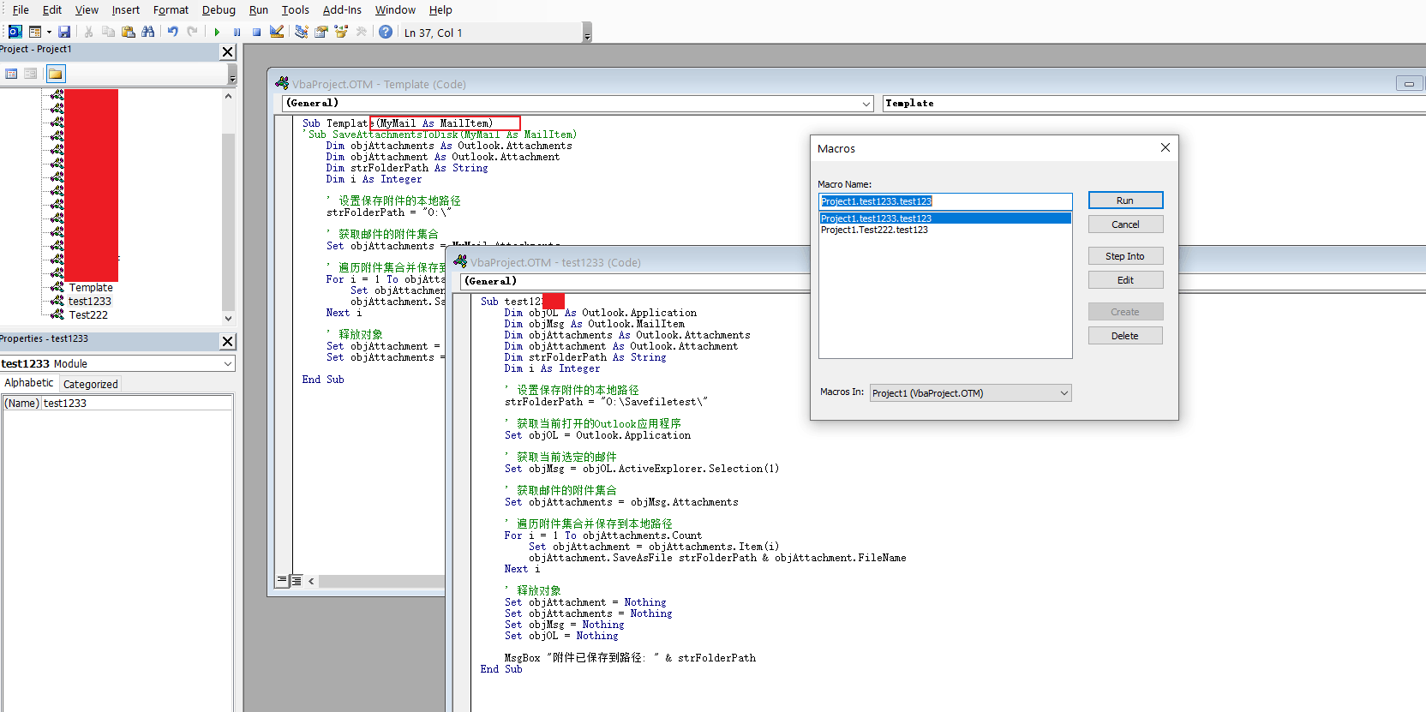Image resolution: width=1426 pixels, height=712 pixels.
Task: Open the Object Browser icon
Action: coord(341,32)
